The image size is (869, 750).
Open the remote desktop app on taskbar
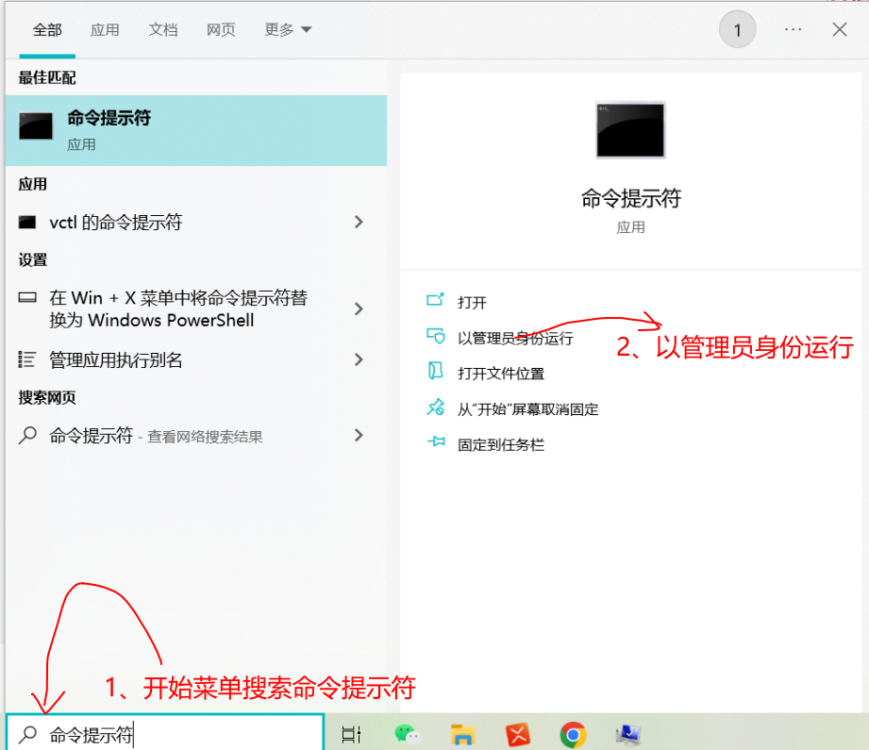click(627, 735)
